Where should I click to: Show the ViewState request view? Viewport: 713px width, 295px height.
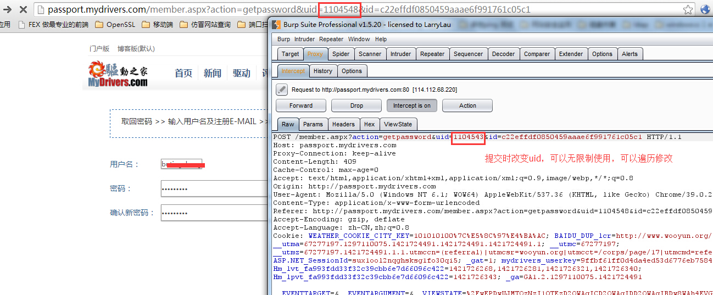tap(398, 124)
